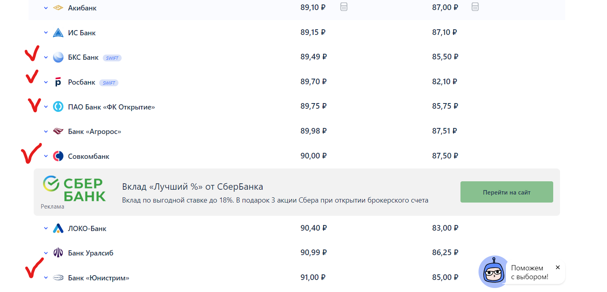Open calculator next to 89,10 ₽ rate
Viewport: 607px width, 292px height.
click(344, 7)
